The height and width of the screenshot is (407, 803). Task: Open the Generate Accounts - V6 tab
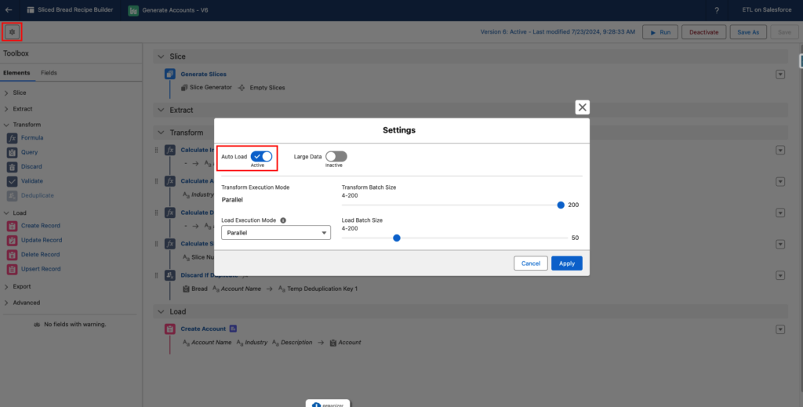click(x=169, y=10)
